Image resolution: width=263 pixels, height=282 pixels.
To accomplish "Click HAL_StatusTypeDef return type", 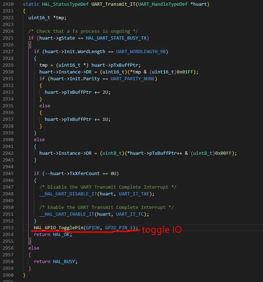I will tap(65, 4).
